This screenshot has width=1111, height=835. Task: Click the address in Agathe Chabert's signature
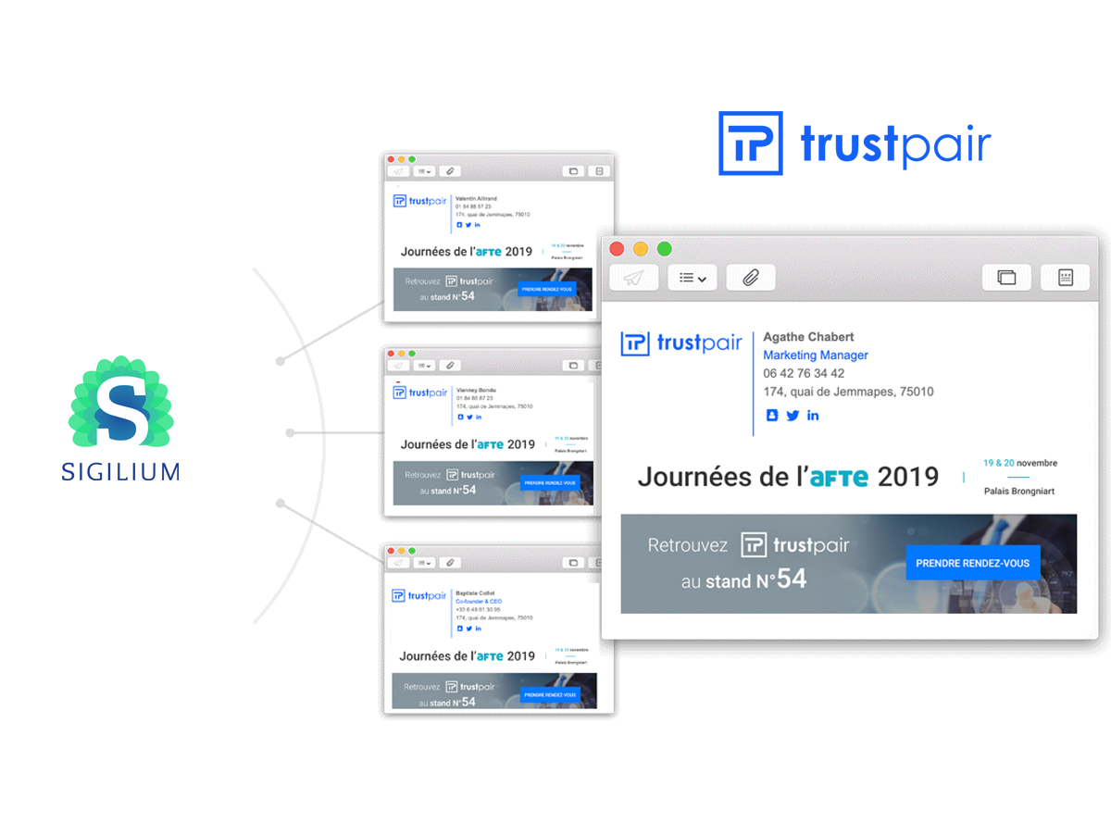pos(848,392)
